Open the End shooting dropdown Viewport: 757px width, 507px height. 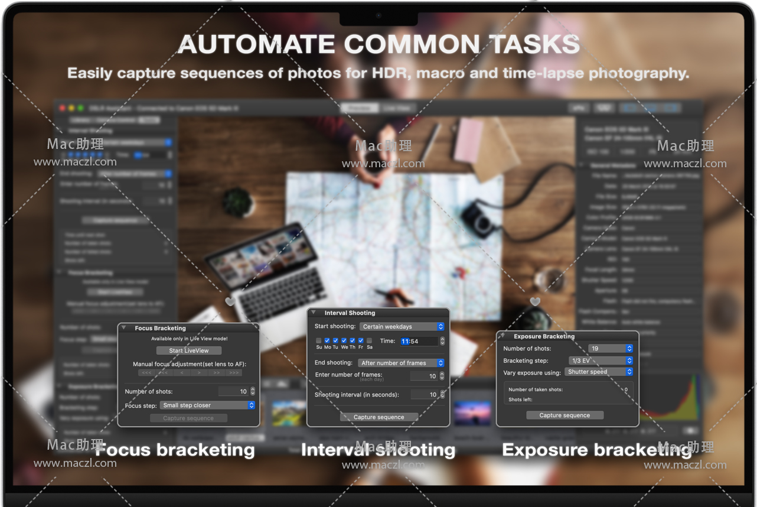[402, 363]
